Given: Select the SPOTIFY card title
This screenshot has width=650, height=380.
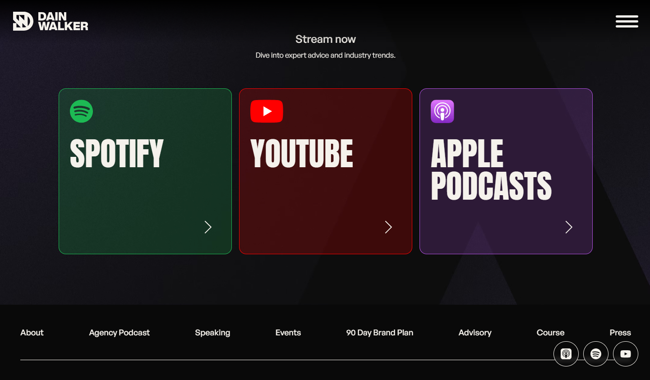Looking at the screenshot, I should coord(117,154).
